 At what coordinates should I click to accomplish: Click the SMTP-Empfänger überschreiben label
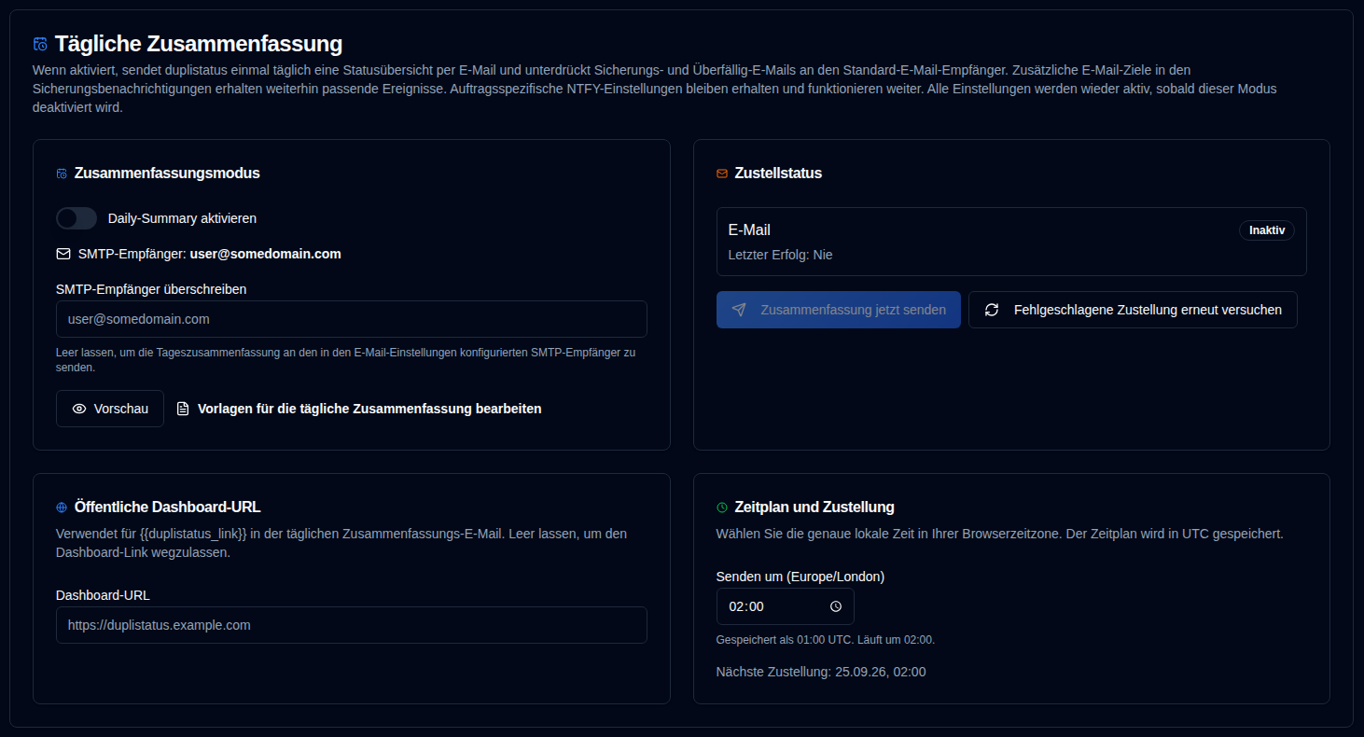151,289
